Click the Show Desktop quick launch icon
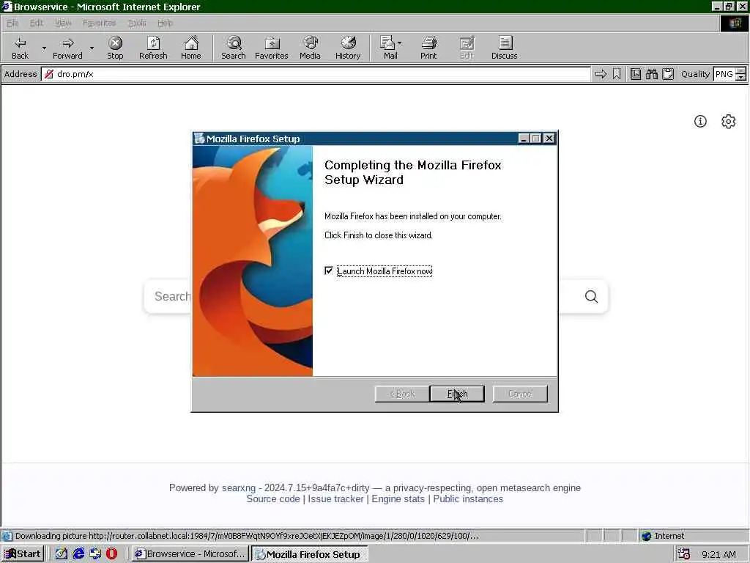750x563 pixels. 62,554
